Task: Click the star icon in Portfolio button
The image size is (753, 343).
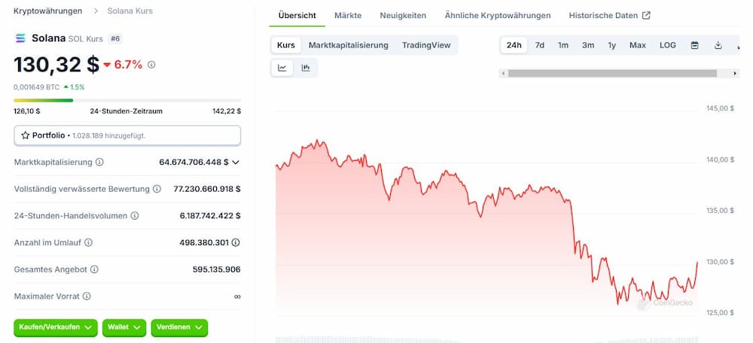Action: (26, 135)
